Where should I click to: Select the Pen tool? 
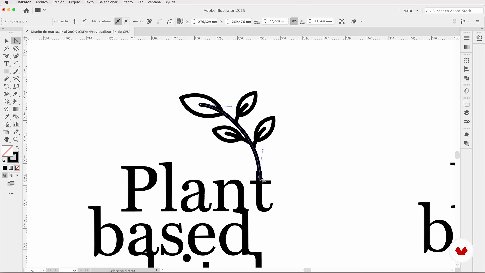pos(6,56)
